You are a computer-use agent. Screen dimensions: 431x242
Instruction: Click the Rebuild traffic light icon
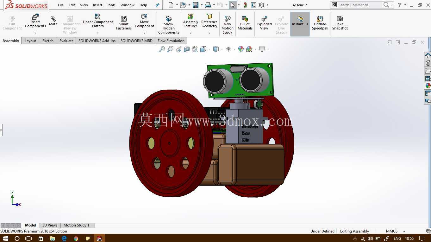[245, 5]
